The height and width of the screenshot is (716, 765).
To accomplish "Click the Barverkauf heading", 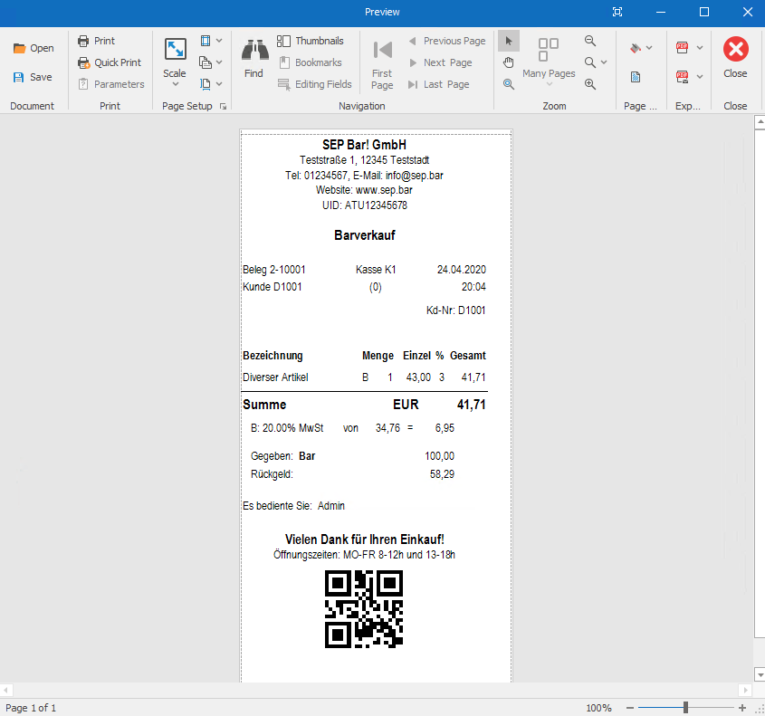I will pos(365,235).
